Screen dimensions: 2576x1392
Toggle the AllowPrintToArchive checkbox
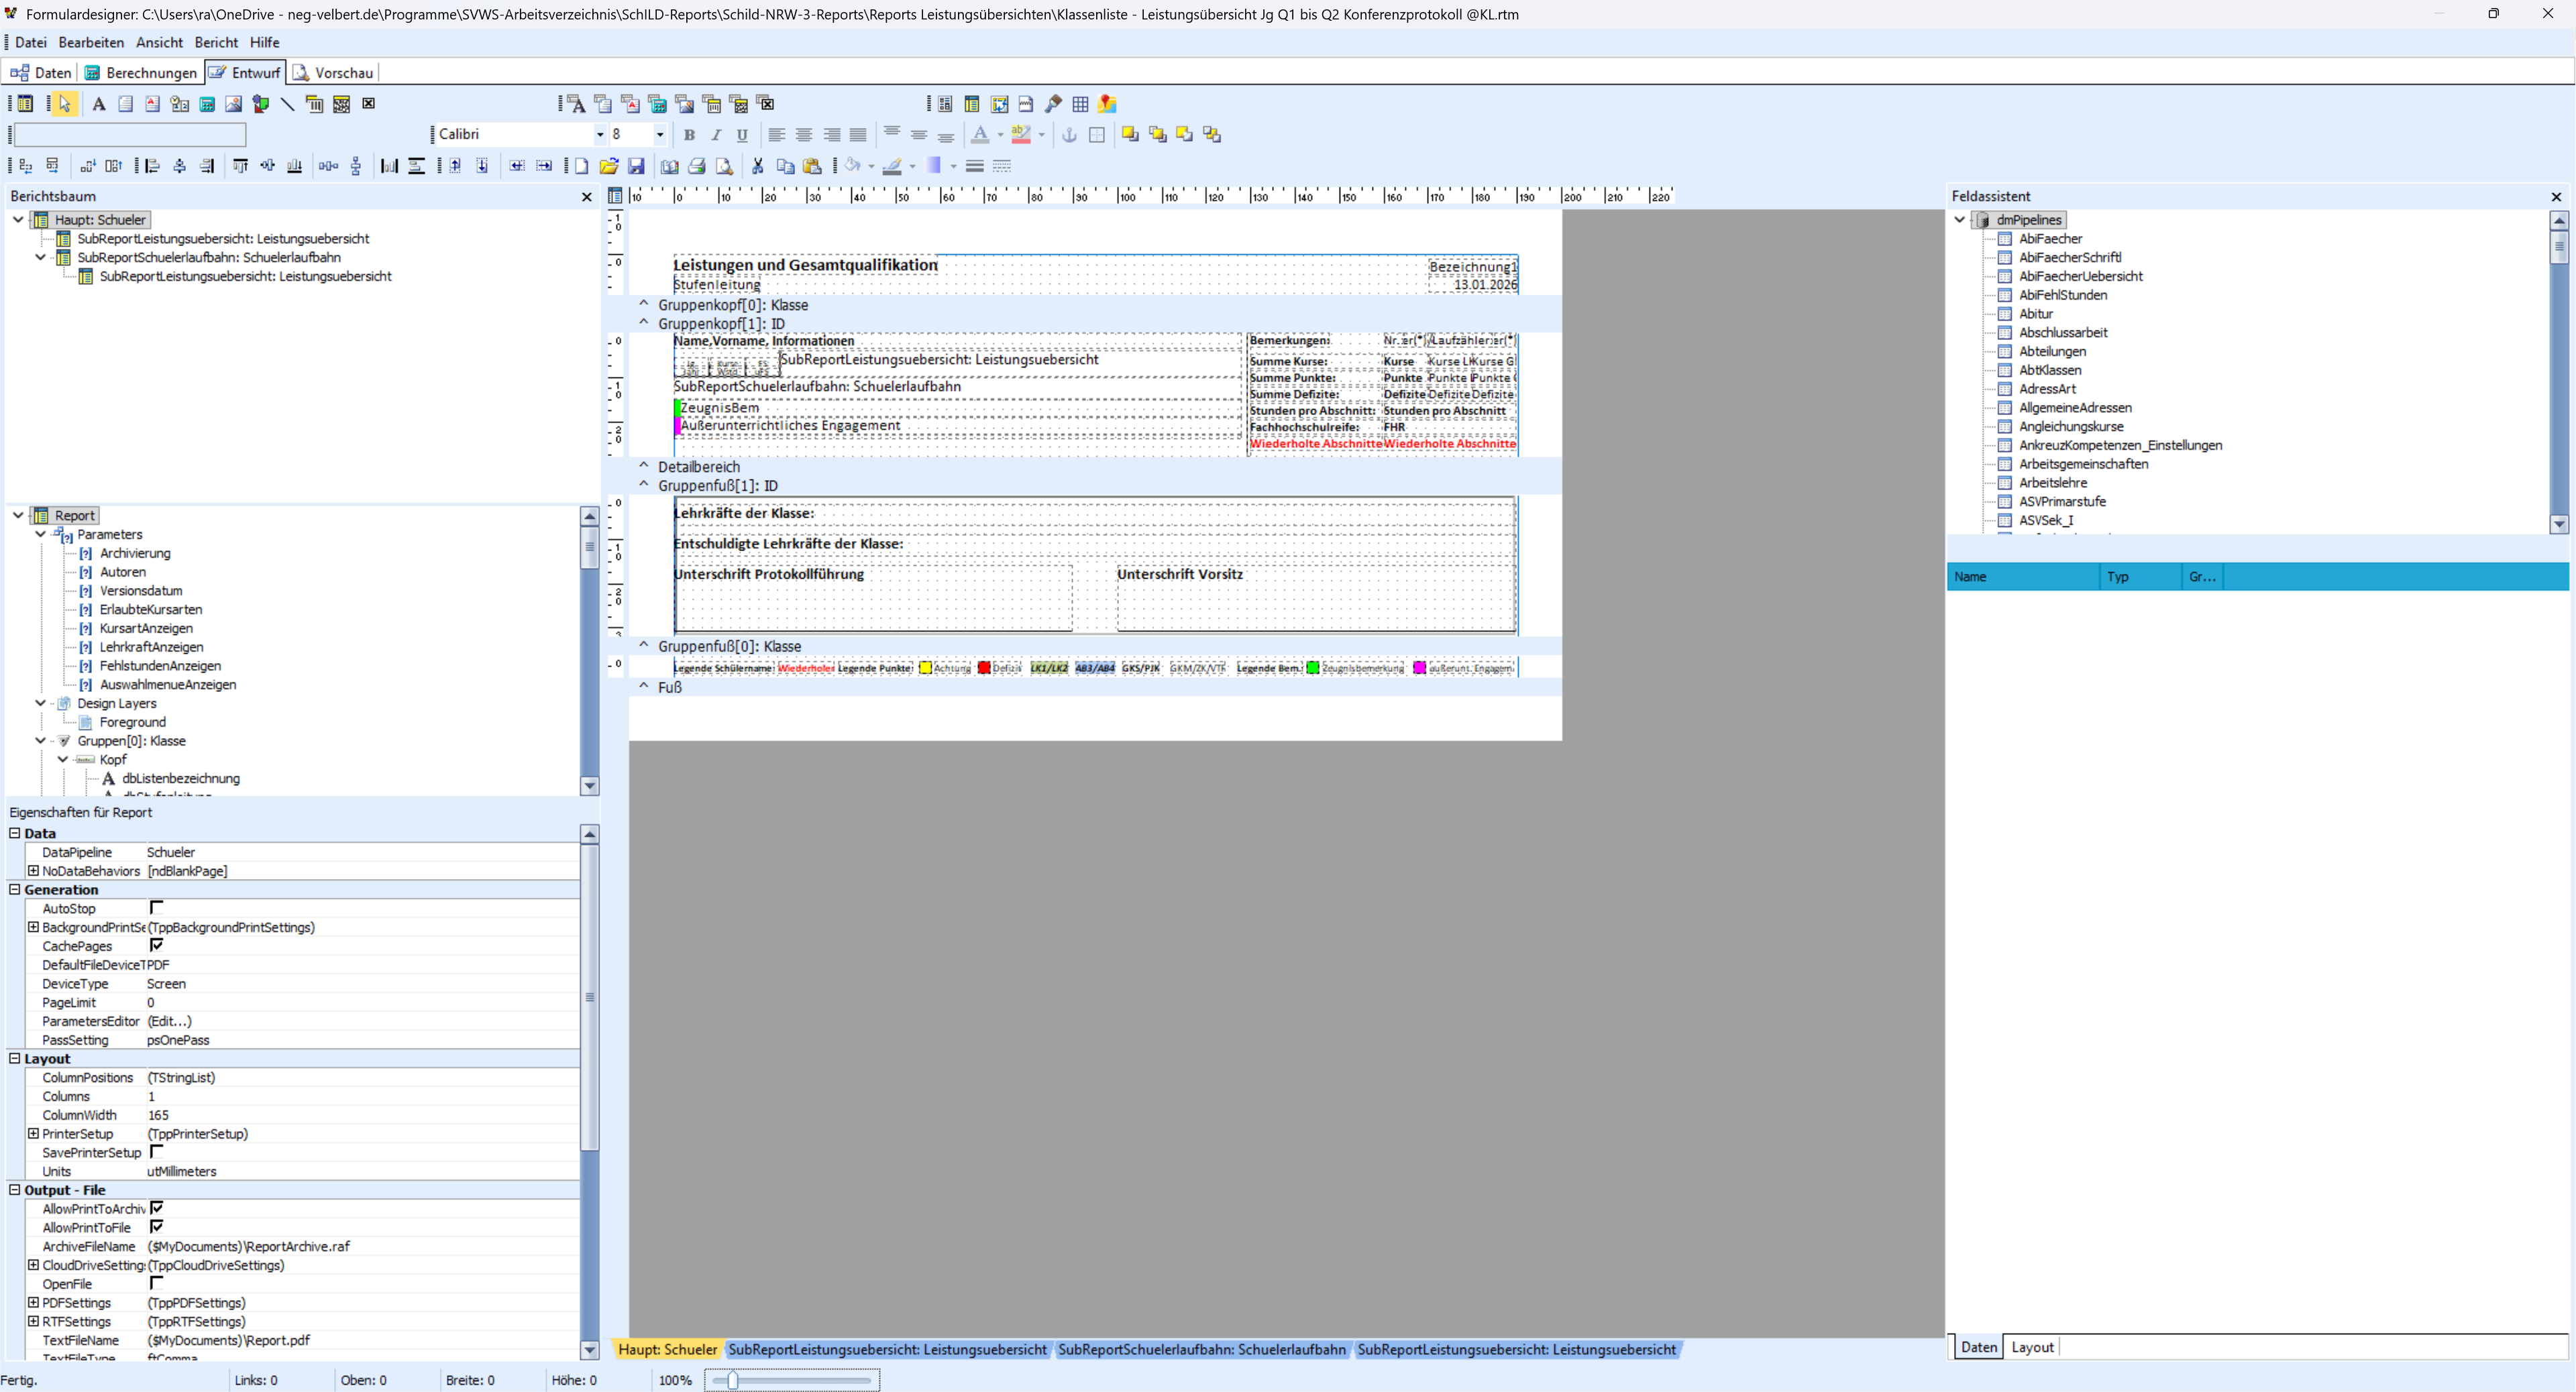click(x=156, y=1208)
